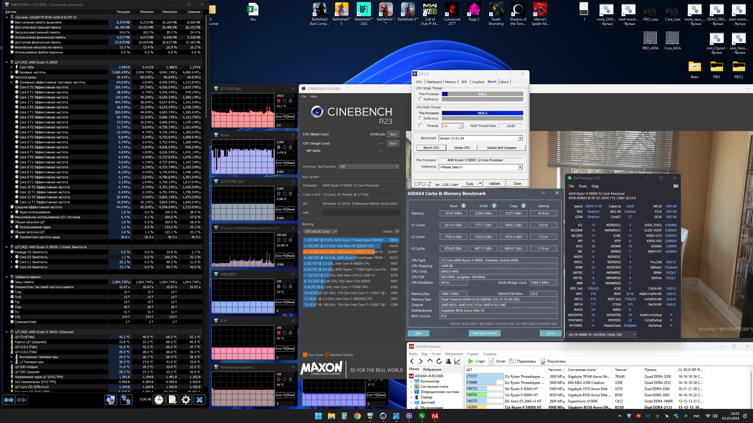Open HWiNFO sensor settings gear
The width and height of the screenshot is (753, 423).
[186, 400]
